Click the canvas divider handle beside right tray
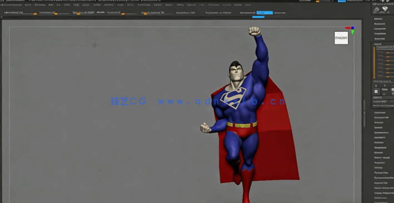 pyautogui.click(x=365, y=113)
